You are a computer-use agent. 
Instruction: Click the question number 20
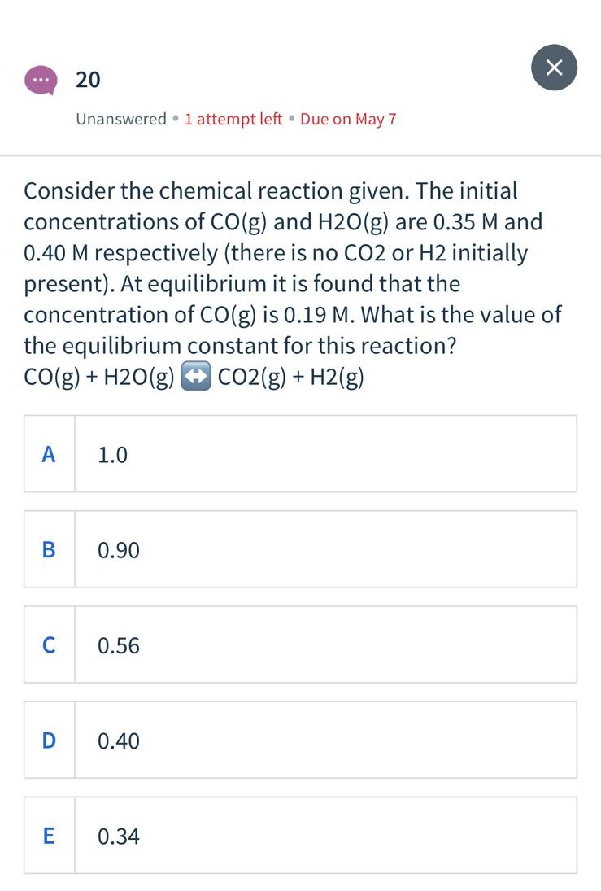(87, 80)
